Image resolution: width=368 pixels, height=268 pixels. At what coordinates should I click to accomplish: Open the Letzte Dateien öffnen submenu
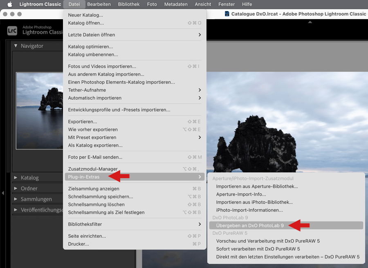[x=135, y=35]
